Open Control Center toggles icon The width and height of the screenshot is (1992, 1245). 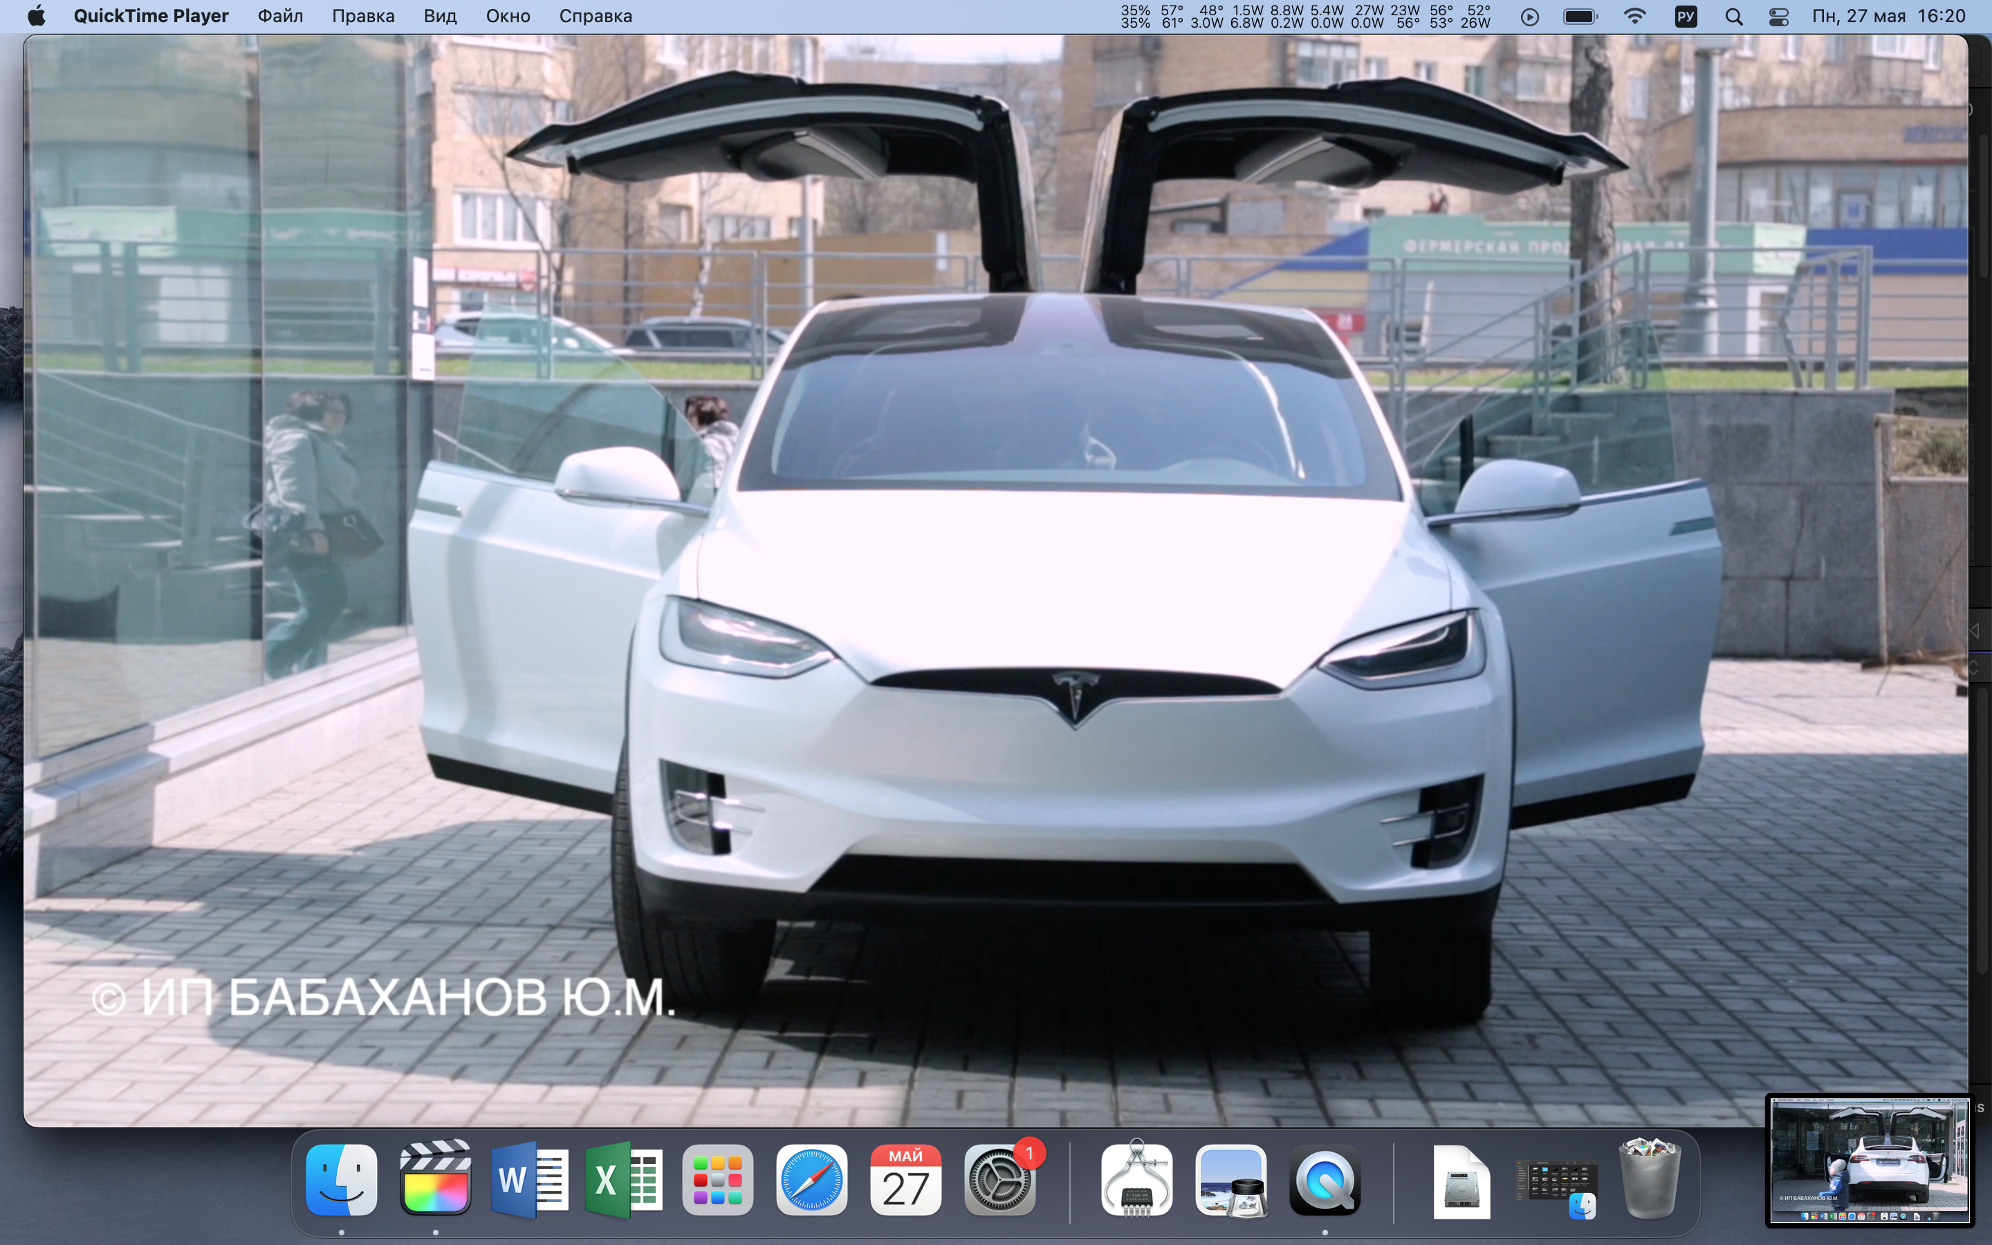(x=1778, y=17)
